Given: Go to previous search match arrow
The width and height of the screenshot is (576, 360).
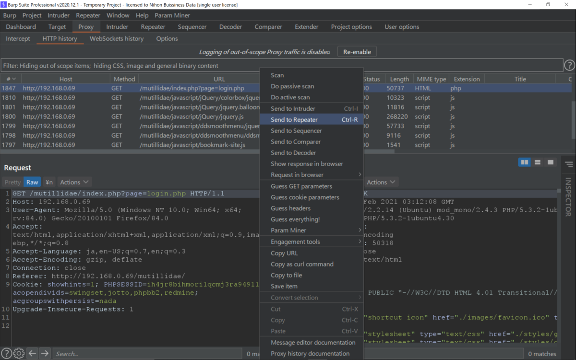Looking at the screenshot, I should click(32, 354).
